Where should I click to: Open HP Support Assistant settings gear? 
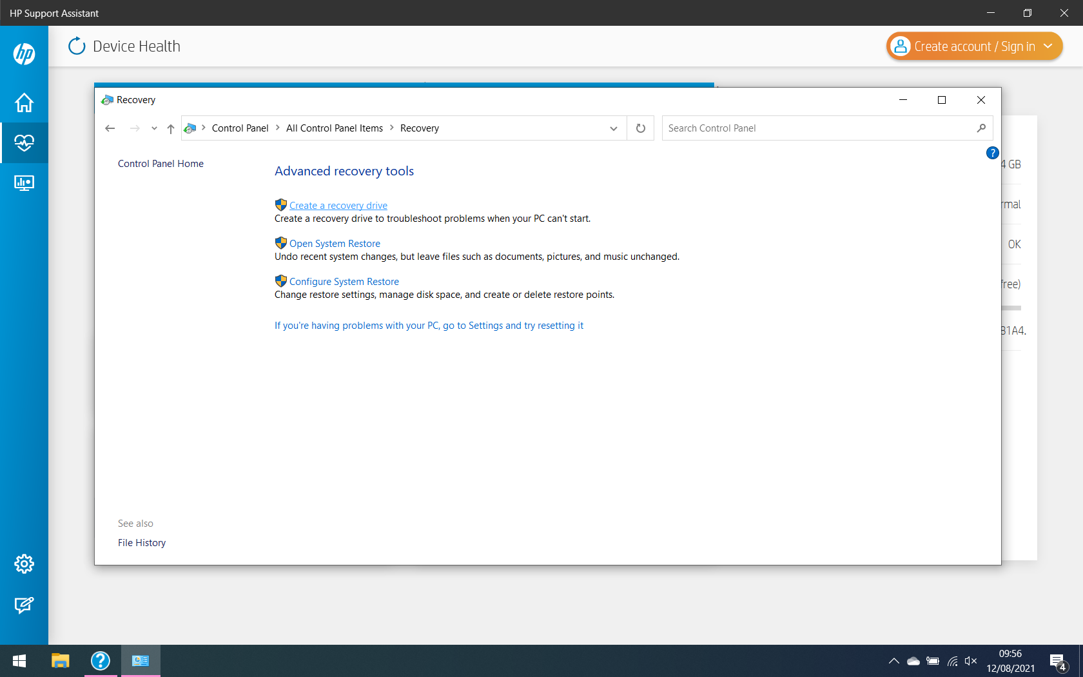24,564
